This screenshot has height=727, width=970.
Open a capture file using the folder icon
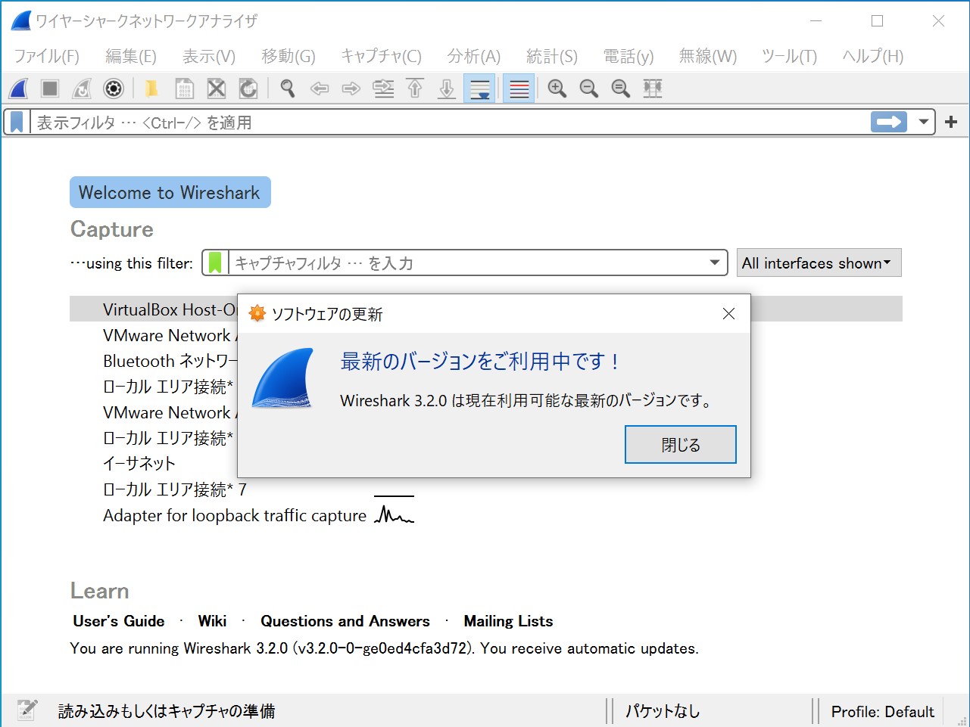(151, 89)
